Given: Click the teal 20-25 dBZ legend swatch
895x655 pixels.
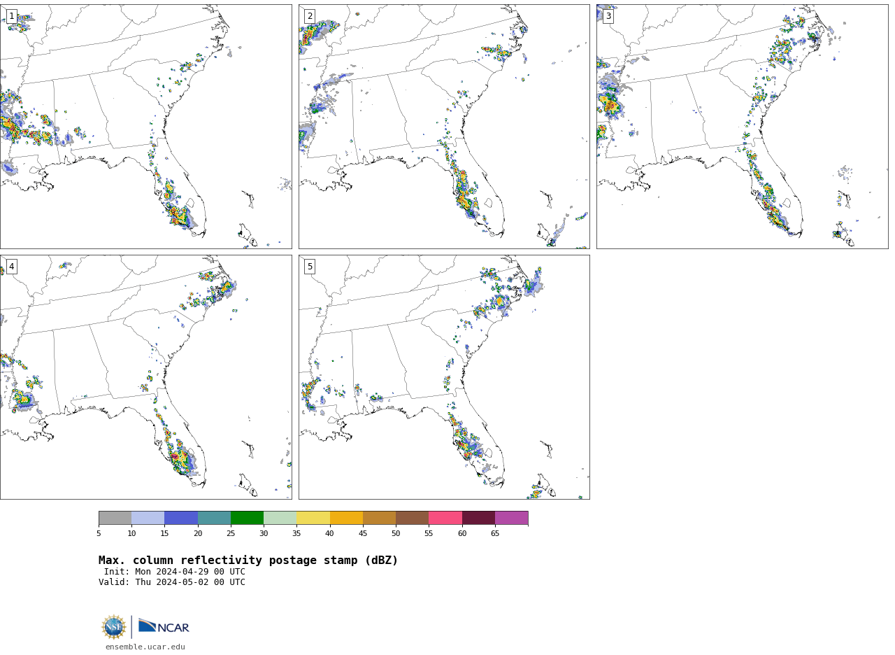Looking at the screenshot, I should click(214, 518).
